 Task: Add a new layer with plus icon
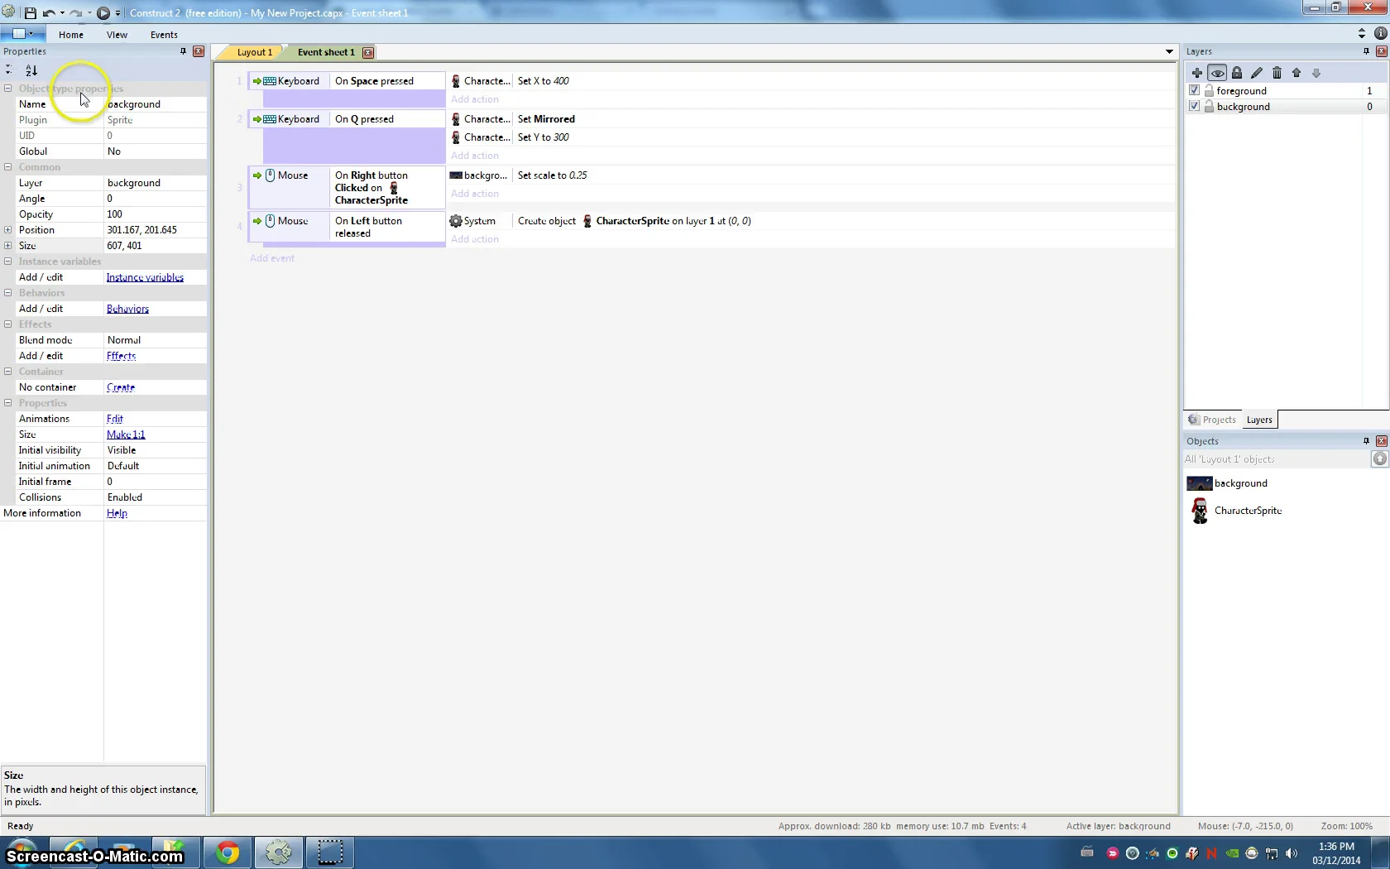tap(1196, 73)
